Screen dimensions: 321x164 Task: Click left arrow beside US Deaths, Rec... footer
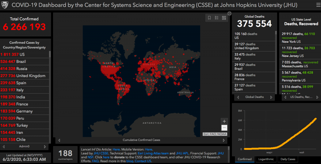285,97
